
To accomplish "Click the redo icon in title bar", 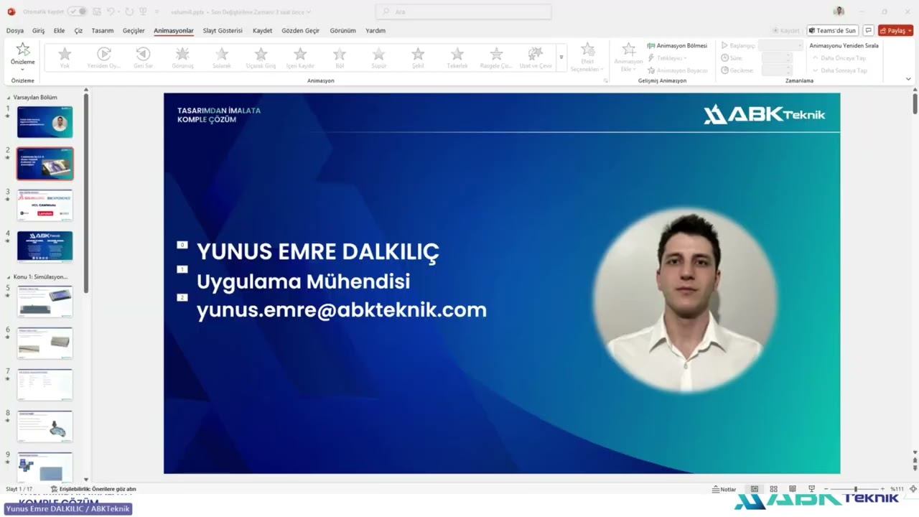I will click(129, 11).
